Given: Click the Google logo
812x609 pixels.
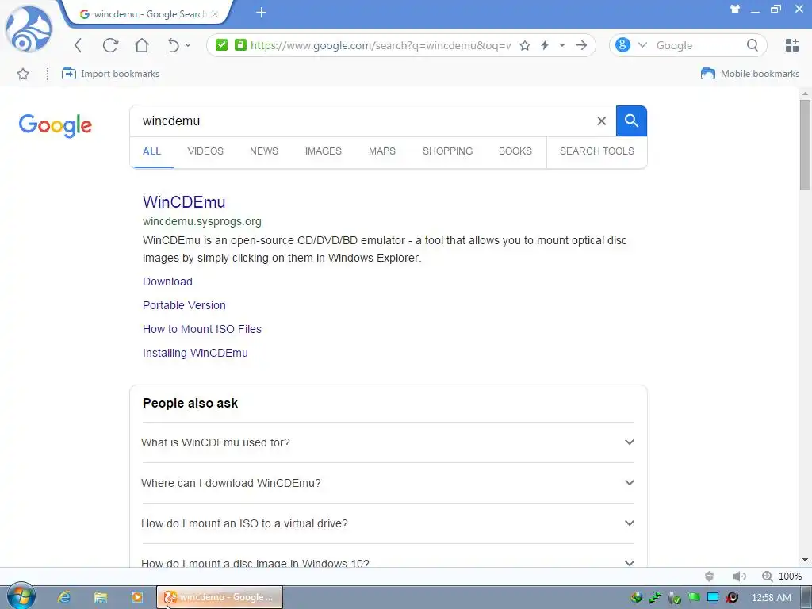Looking at the screenshot, I should [56, 125].
